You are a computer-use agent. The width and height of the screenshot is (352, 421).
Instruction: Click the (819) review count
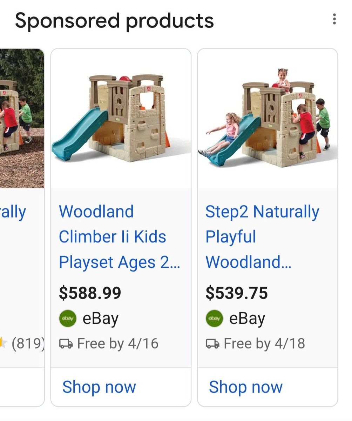click(27, 344)
